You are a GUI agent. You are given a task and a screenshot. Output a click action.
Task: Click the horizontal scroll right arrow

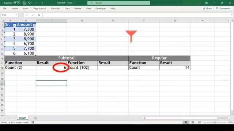point(229,118)
